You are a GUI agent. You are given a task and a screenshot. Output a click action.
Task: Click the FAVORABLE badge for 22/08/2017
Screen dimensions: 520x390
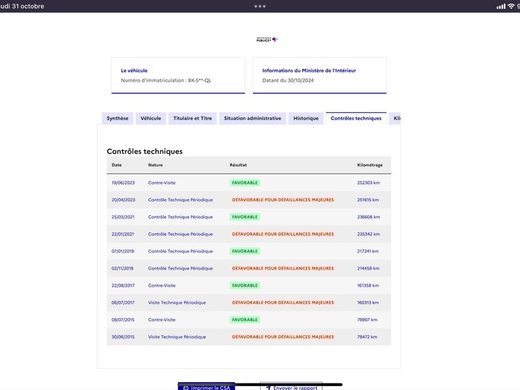coord(245,285)
